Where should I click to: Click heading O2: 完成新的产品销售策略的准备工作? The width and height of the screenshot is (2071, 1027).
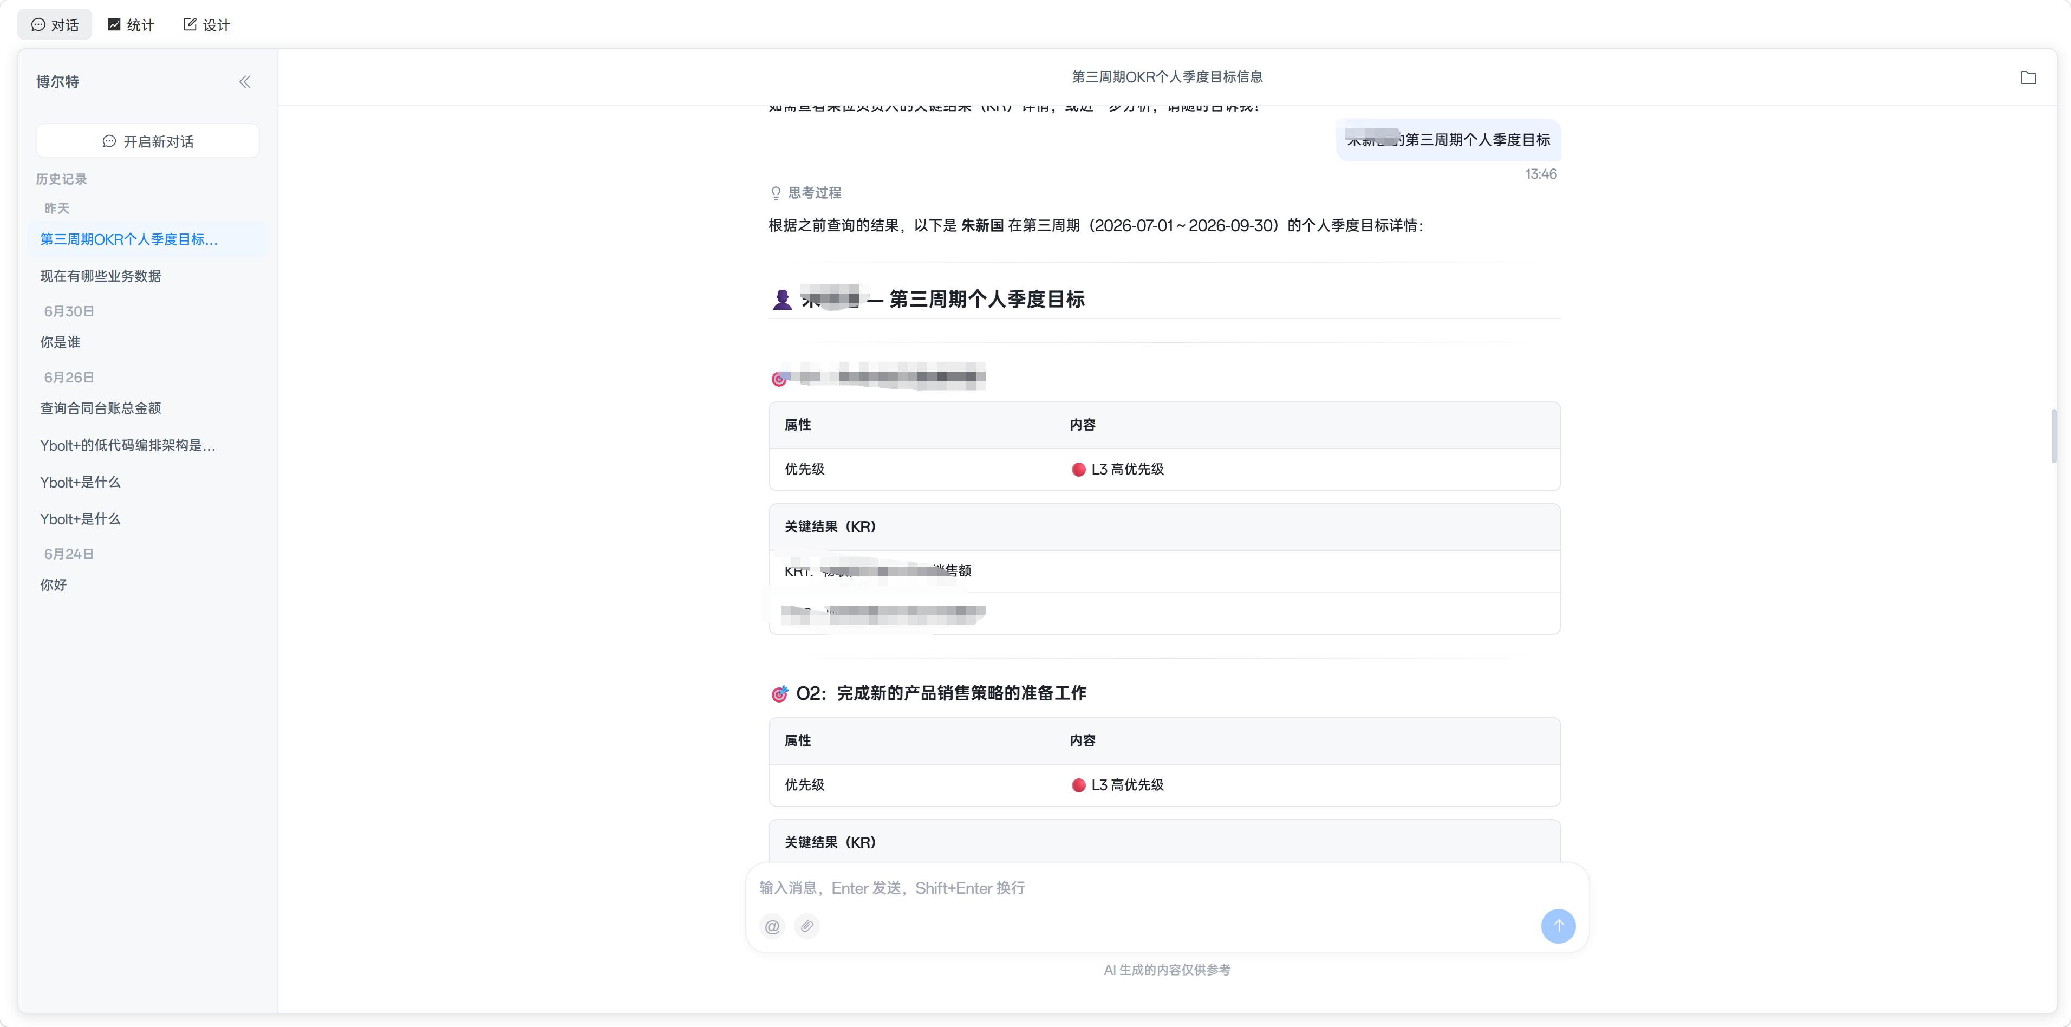pos(941,693)
